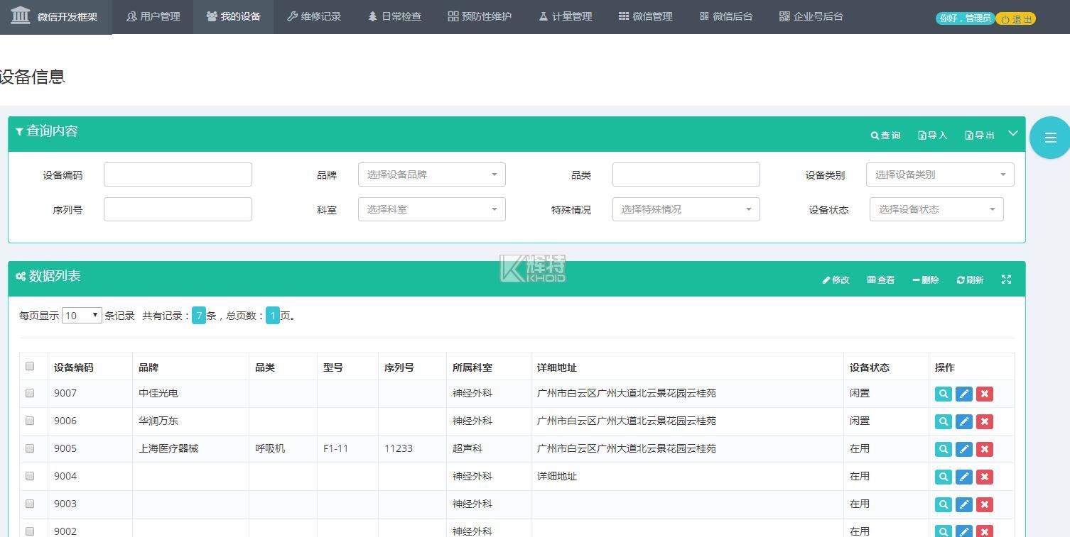1070x537 pixels.
Task: Maximize the data list panel with fullscreen icon
Action: coord(1006,279)
